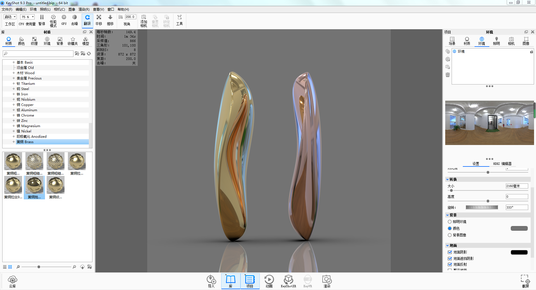Collapse the 背景 (background) section
This screenshot has width=536, height=290.
pyautogui.click(x=447, y=215)
